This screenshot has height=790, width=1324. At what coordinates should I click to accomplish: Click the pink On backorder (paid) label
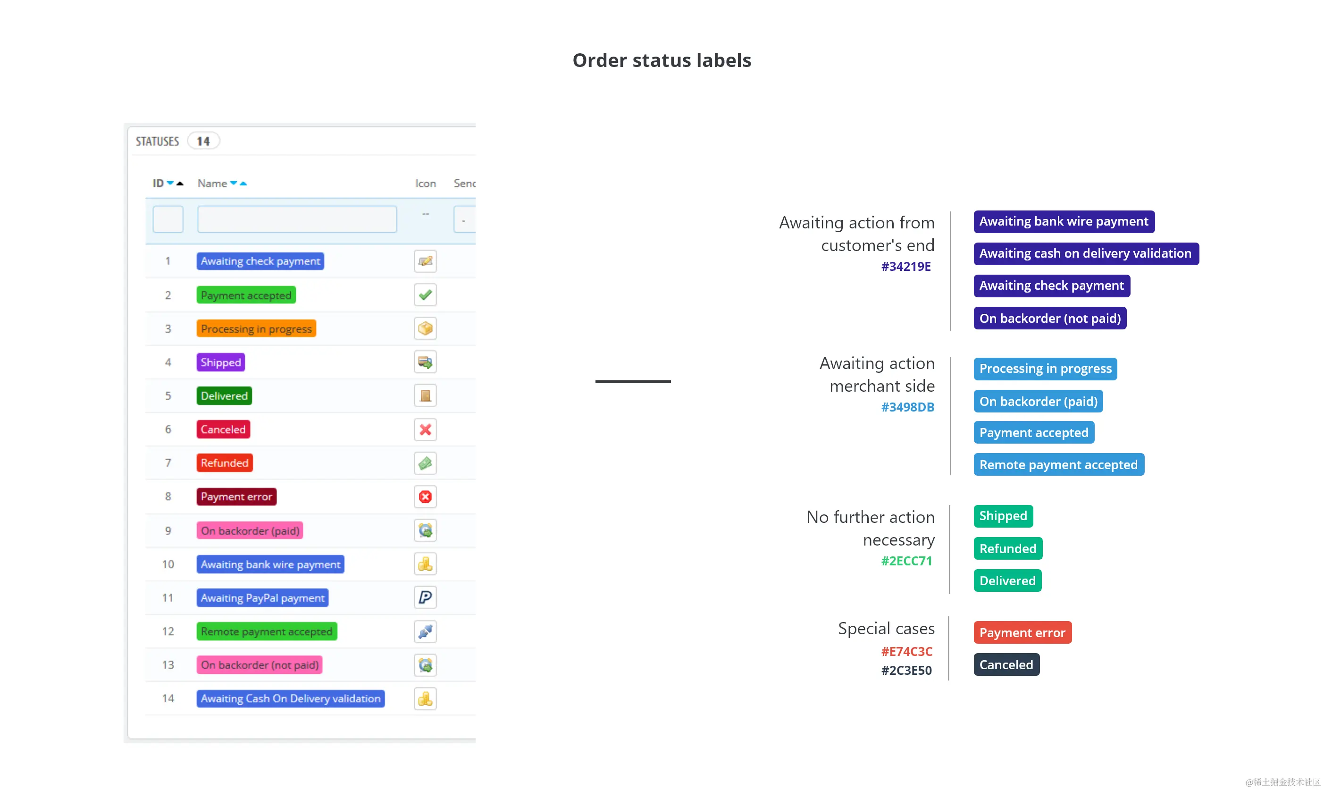[x=250, y=531]
